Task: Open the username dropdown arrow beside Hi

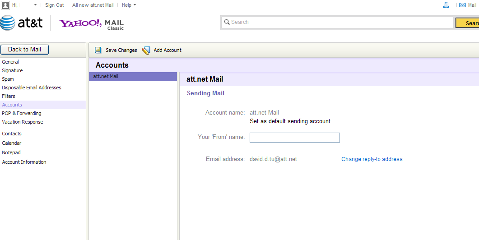Action: (35, 5)
